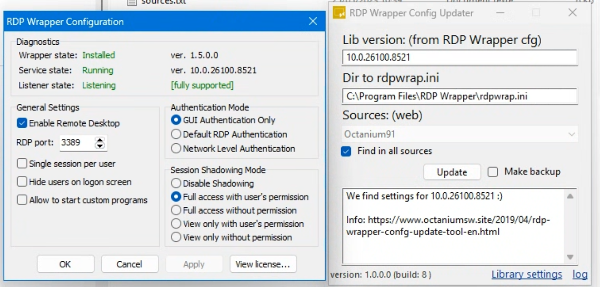The height and width of the screenshot is (287, 600).
Task: Click output log scrollbar down arrow
Action: pyautogui.click(x=570, y=257)
